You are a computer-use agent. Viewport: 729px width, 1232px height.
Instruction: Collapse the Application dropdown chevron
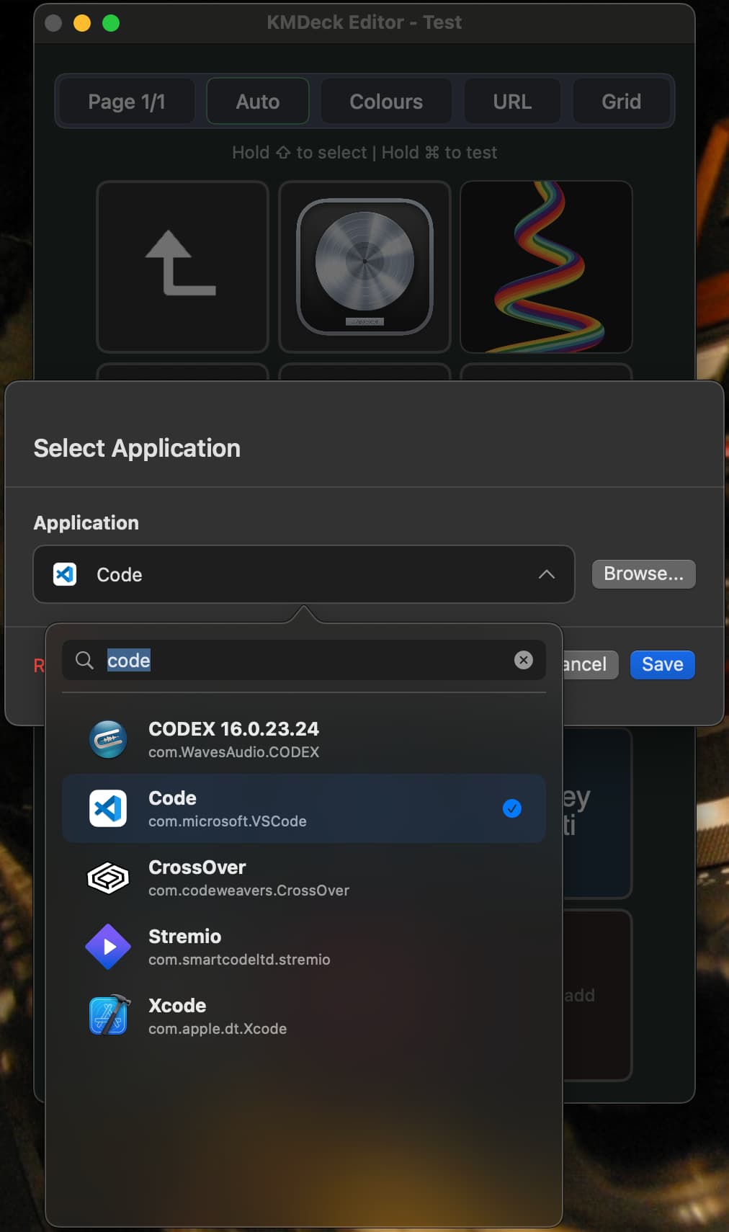click(547, 574)
